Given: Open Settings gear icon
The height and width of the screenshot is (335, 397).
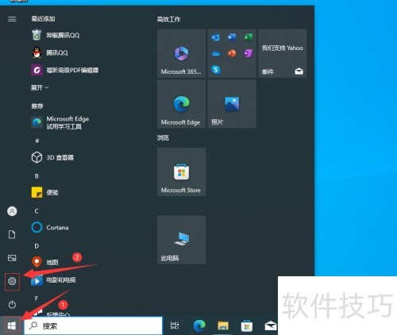Looking at the screenshot, I should click(12, 281).
